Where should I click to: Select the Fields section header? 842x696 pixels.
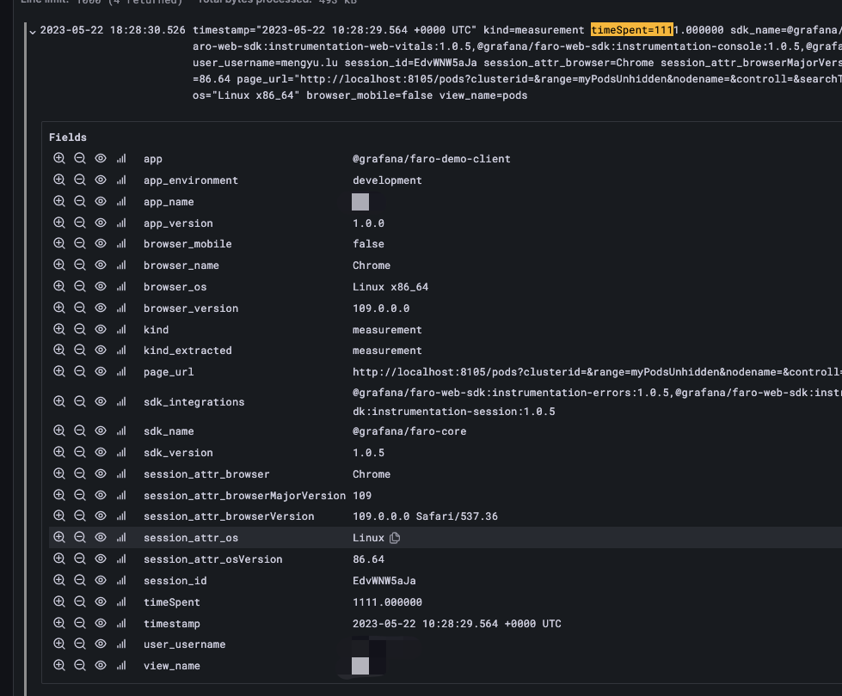click(68, 137)
